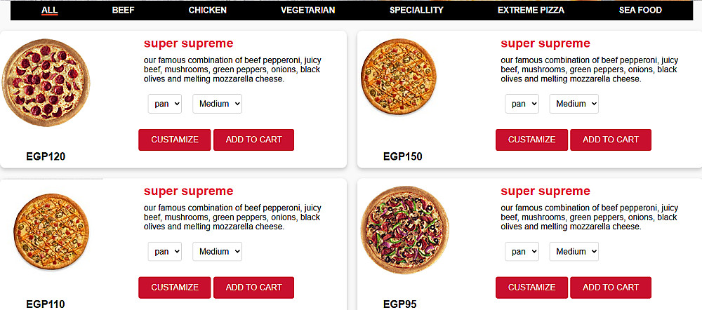Switch to the BEEF category
The height and width of the screenshot is (310, 702).
[x=123, y=11]
